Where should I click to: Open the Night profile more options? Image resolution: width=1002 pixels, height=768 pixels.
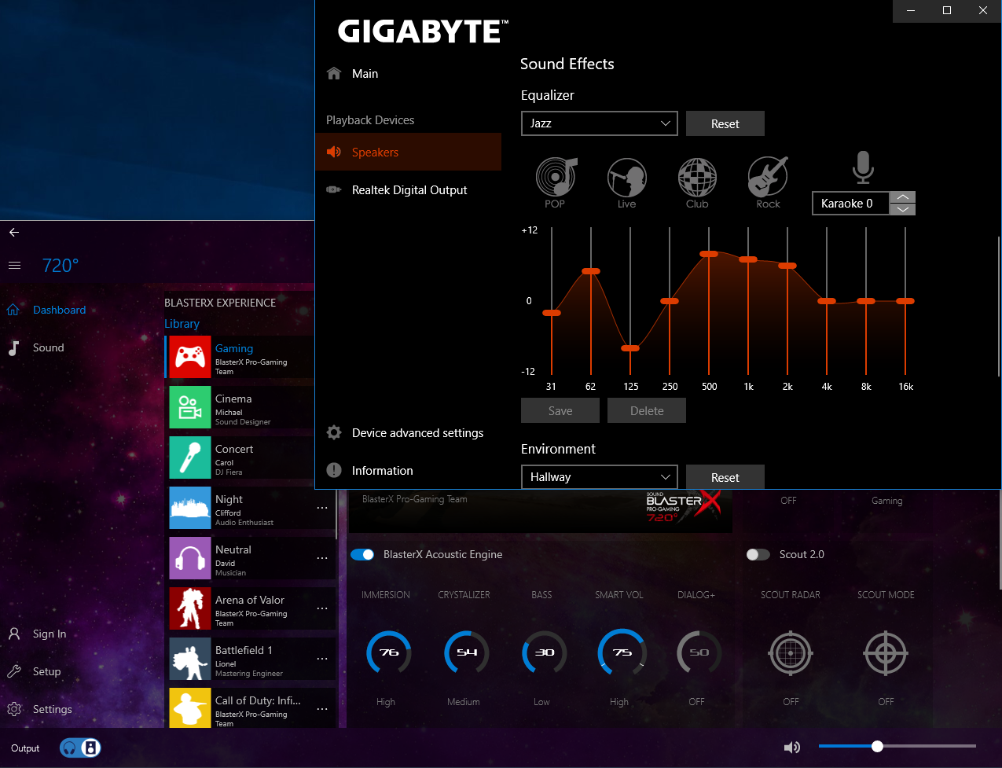322,508
